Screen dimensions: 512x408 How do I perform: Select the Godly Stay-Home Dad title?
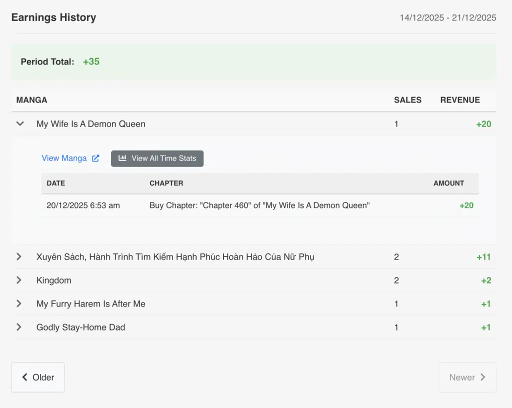(80, 327)
